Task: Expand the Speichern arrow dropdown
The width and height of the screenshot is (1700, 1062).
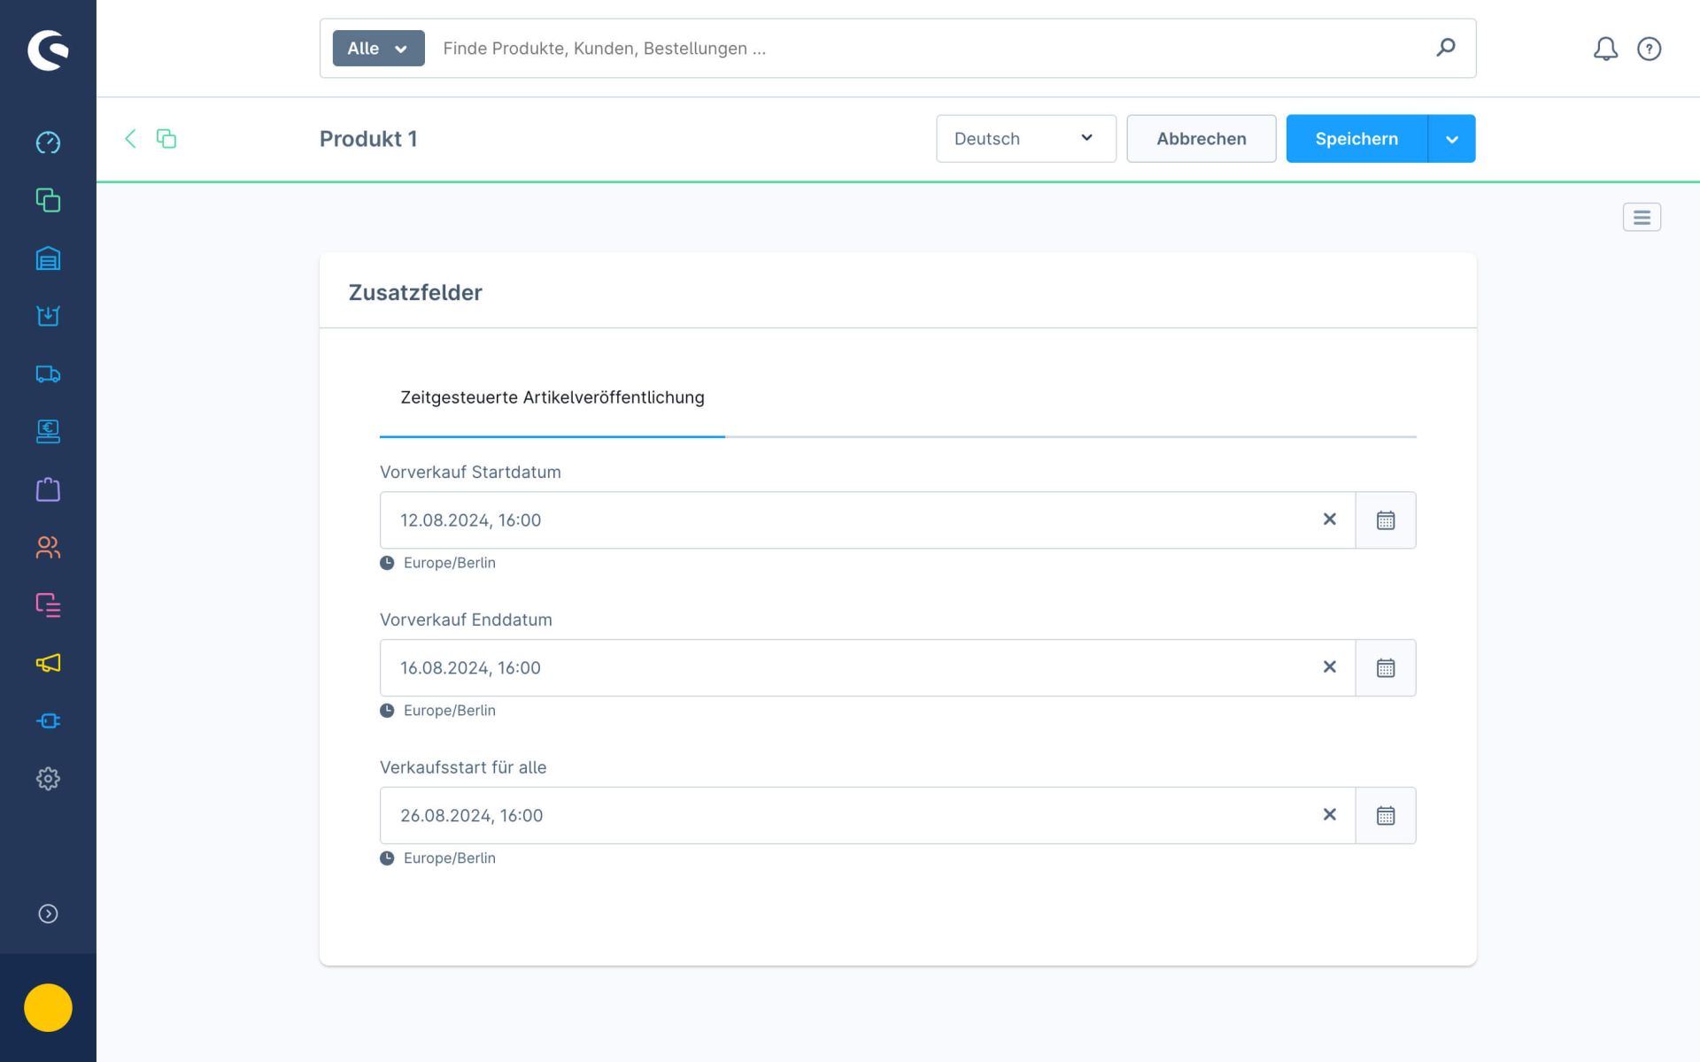Action: 1451,139
